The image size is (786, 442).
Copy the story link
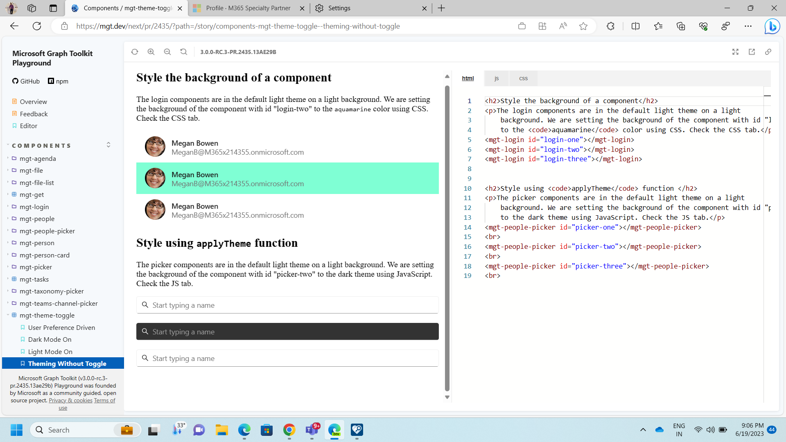click(768, 52)
